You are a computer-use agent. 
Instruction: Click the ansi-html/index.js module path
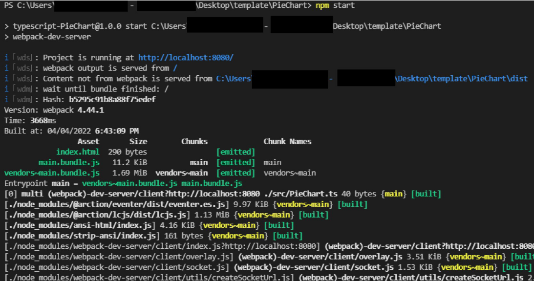[80, 225]
